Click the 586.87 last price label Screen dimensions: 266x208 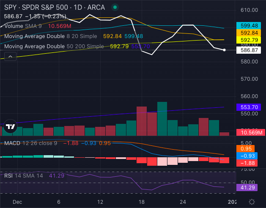(x=250, y=50)
